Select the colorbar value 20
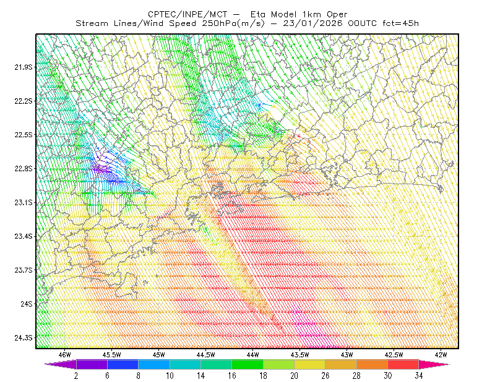The image size is (495, 382). point(295,376)
